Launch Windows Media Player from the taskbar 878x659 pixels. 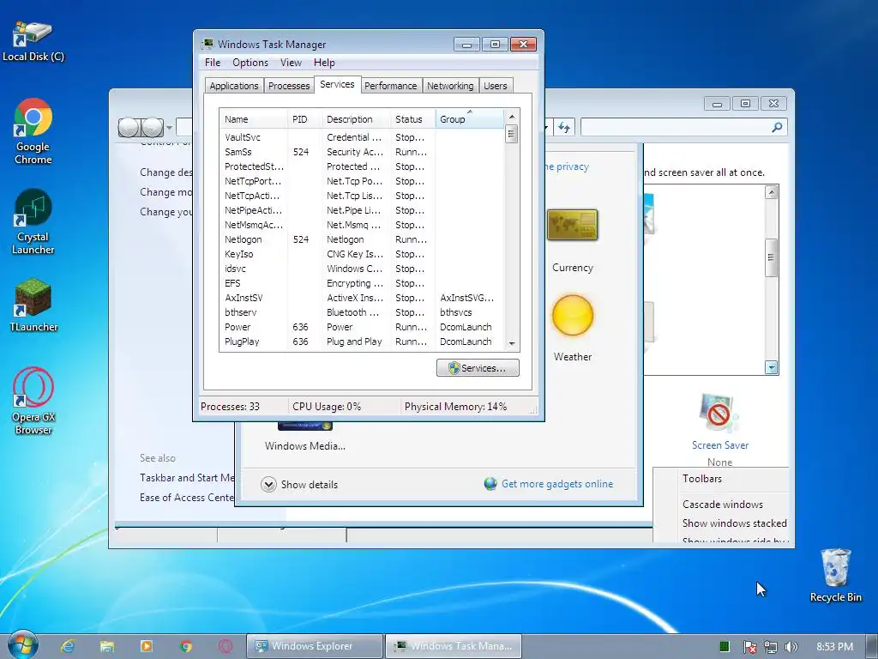[146, 646]
